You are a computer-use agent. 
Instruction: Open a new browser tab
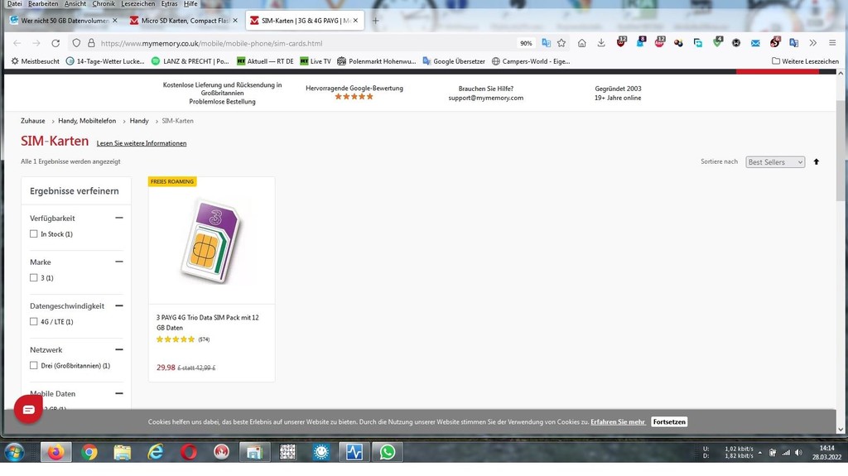click(x=375, y=21)
